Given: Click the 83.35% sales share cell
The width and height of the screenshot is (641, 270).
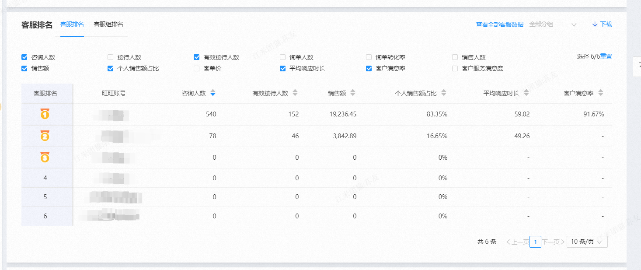Looking at the screenshot, I should 437,114.
